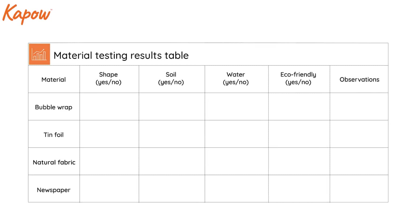Click the Newspaper Eco-friendly cell
409x215 pixels.
click(299, 189)
